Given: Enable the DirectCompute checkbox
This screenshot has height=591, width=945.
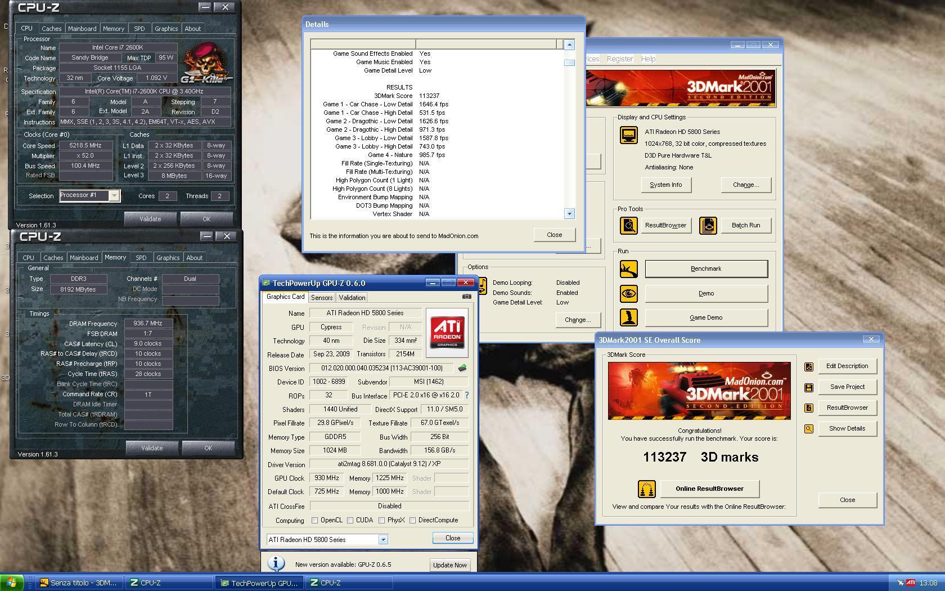Looking at the screenshot, I should (x=412, y=520).
